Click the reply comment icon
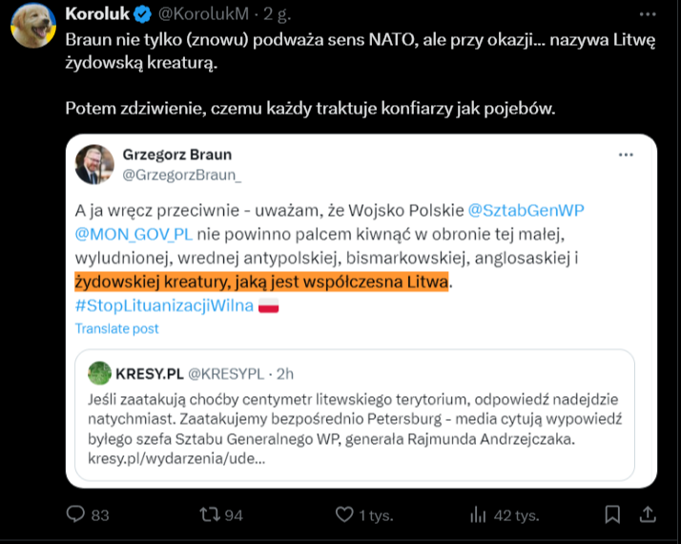The image size is (681, 544). [x=76, y=514]
